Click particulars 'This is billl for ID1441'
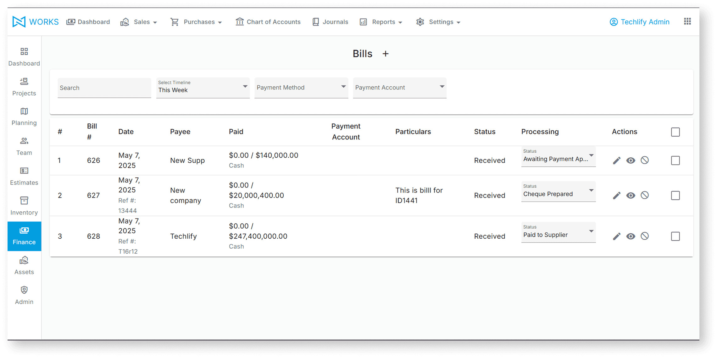 click(x=419, y=195)
